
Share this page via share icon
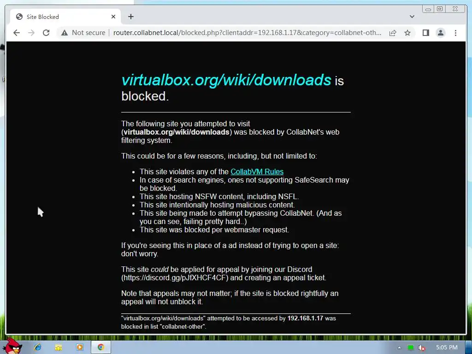tap(393, 33)
